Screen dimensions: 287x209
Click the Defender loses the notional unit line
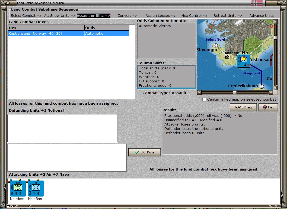[x=193, y=128]
